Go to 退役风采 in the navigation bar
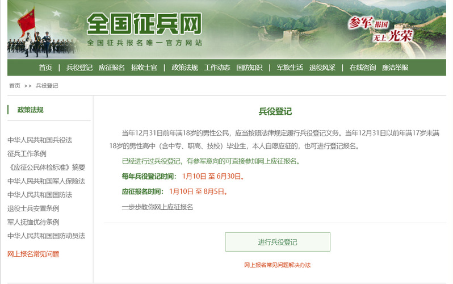Image resolution: width=453 pixels, height=284 pixels. [322, 68]
